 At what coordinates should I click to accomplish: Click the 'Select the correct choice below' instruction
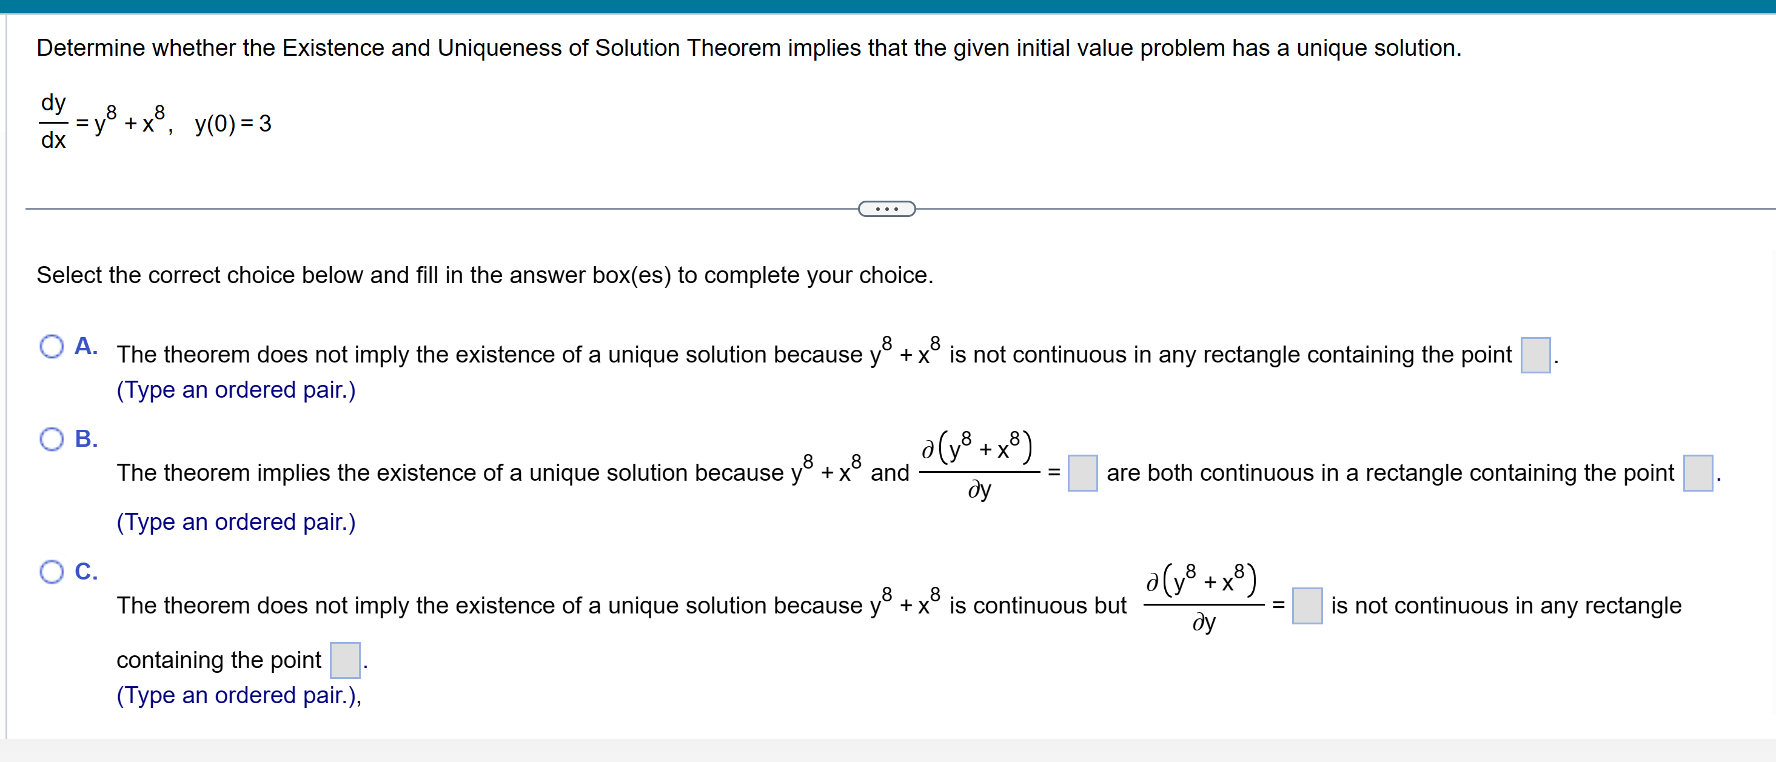[485, 276]
